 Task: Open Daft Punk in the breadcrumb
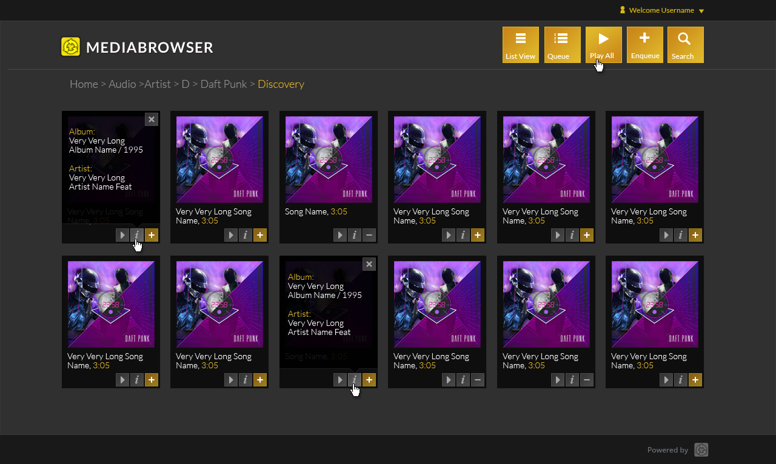coord(224,84)
